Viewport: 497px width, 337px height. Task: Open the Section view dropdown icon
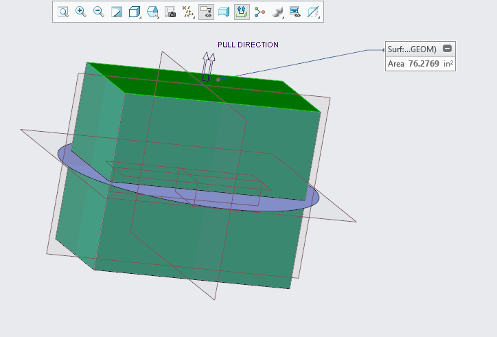(313, 12)
